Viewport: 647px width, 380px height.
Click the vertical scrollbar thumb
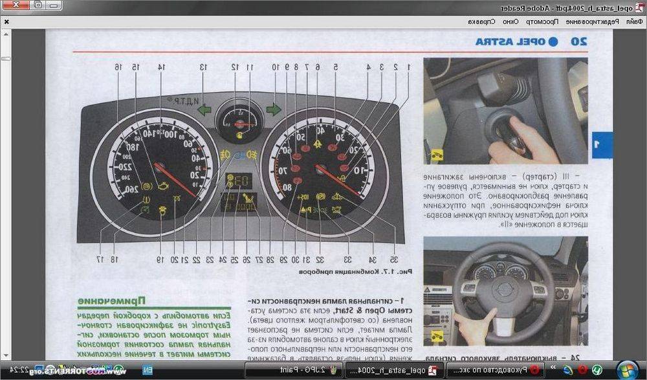[6, 59]
